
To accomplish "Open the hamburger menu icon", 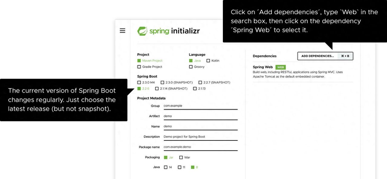I will pyautogui.click(x=122, y=31).
